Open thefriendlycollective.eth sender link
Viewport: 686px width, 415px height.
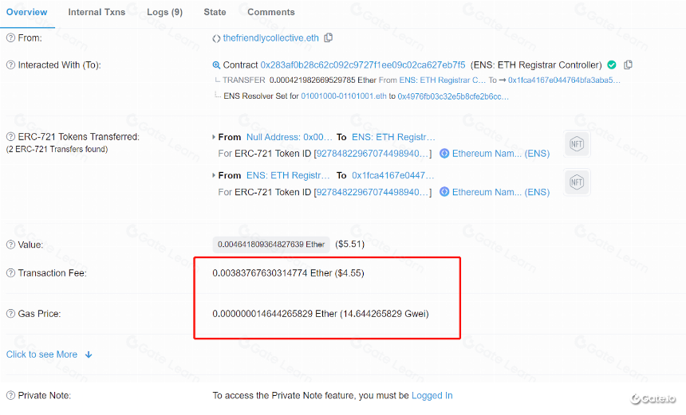pyautogui.click(x=271, y=38)
